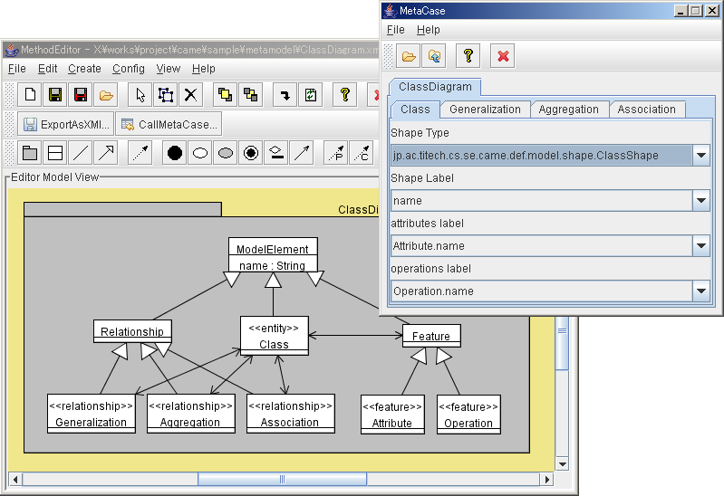Expand the operations label dropdown arrow
Image resolution: width=724 pixels, height=496 pixels.
701,291
